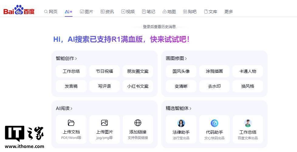Viewport: 297px width, 152px height.
Task: Choose the 国风头像 button
Action: click(x=181, y=71)
